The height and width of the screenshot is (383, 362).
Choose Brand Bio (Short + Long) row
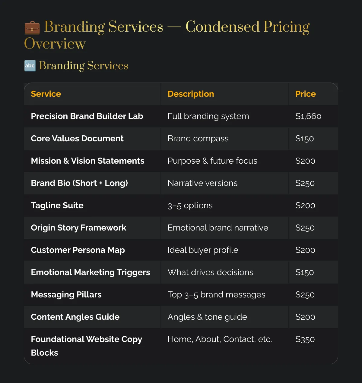coord(181,183)
